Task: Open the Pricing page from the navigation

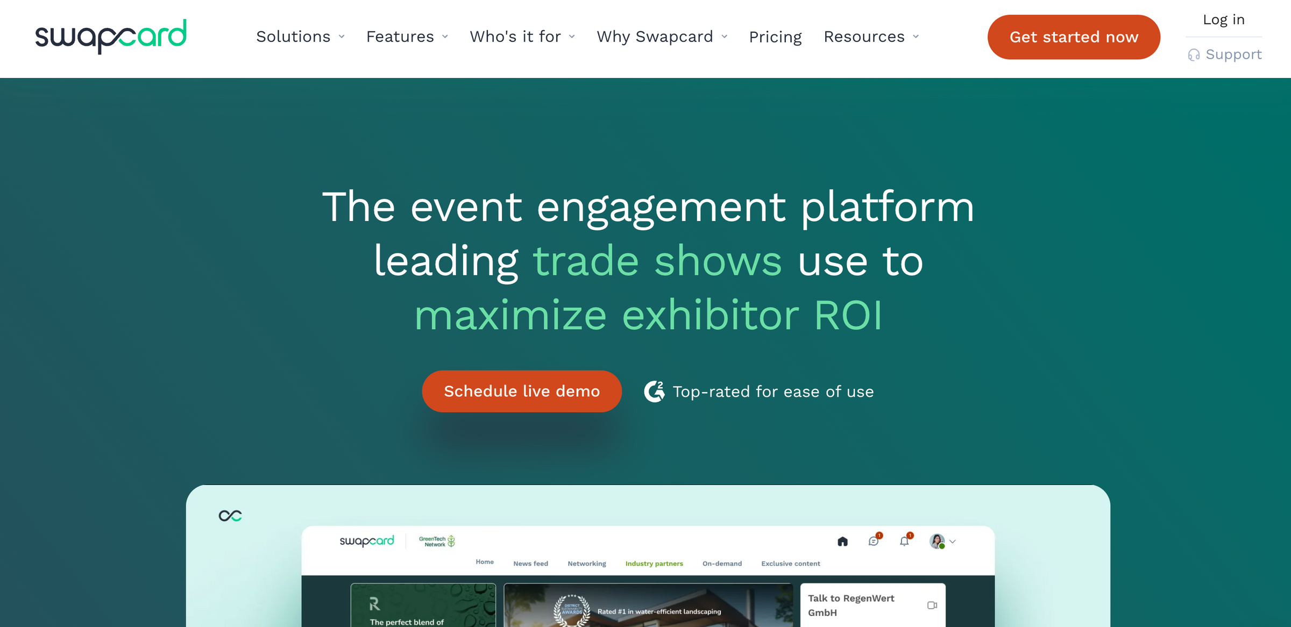Action: pyautogui.click(x=775, y=37)
